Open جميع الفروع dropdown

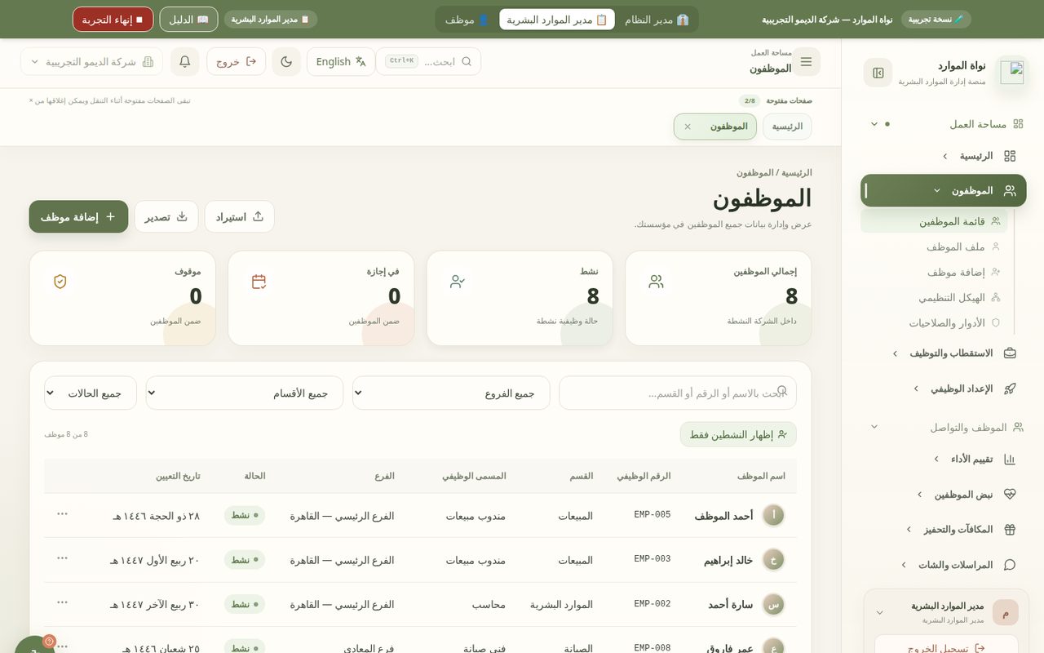click(x=451, y=393)
